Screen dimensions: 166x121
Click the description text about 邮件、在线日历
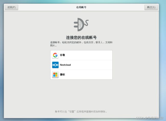click(81, 44)
